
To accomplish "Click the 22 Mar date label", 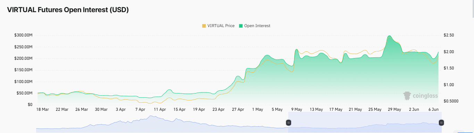I will click(62, 109).
